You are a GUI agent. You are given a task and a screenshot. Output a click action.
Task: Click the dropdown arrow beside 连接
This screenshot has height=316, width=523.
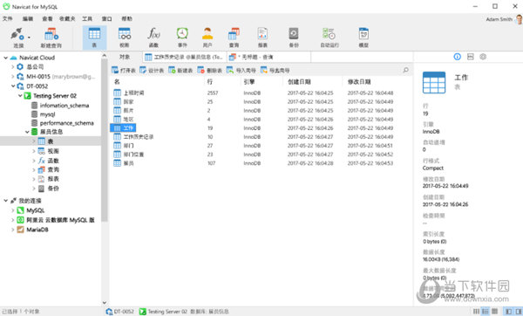[29, 37]
